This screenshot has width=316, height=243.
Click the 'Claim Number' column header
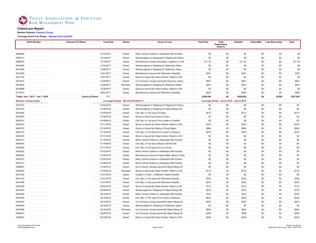coord(34,42)
